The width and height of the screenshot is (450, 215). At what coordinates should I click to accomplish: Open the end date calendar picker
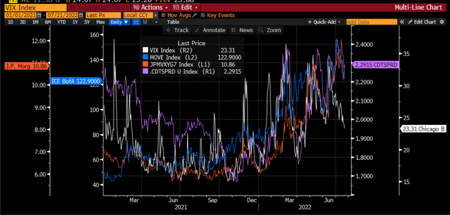81,15
